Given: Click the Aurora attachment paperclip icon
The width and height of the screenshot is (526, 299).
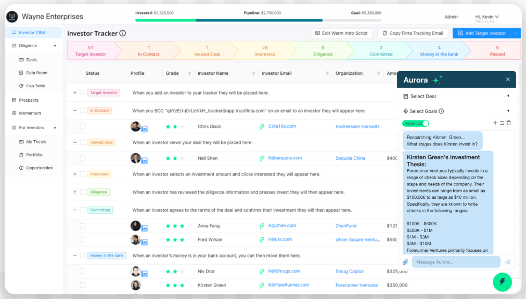Looking at the screenshot, I should click(405, 262).
